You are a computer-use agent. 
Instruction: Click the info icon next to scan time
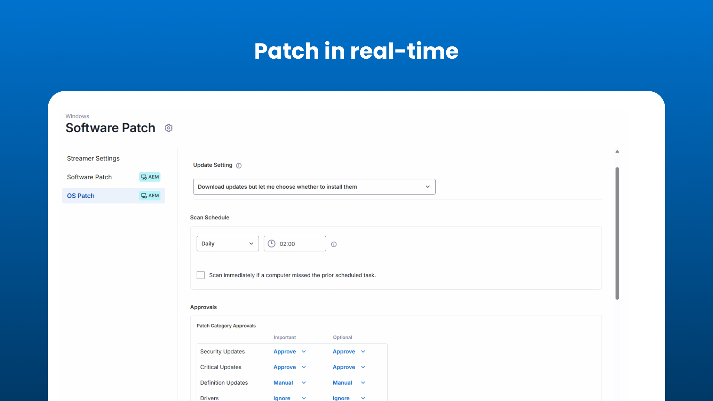(333, 244)
